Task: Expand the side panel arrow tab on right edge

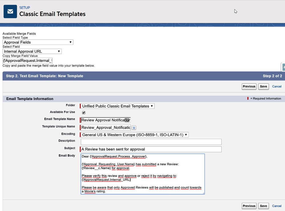Action: (x=283, y=67)
